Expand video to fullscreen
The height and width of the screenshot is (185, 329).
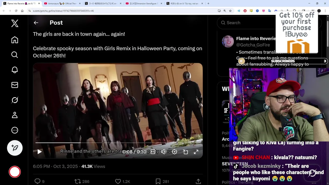(196, 152)
